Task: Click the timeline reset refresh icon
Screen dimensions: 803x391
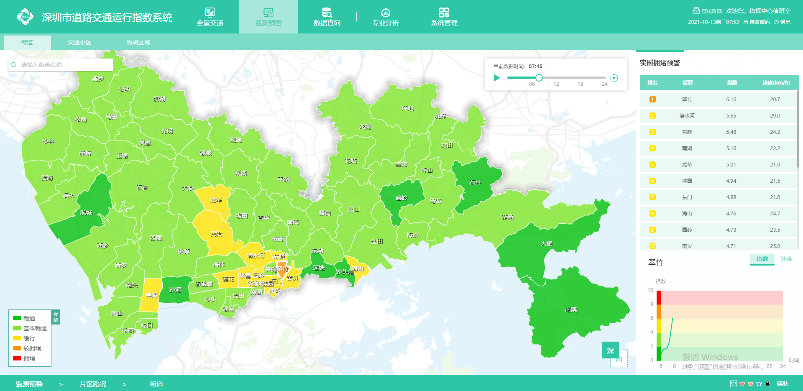Action: (x=614, y=78)
